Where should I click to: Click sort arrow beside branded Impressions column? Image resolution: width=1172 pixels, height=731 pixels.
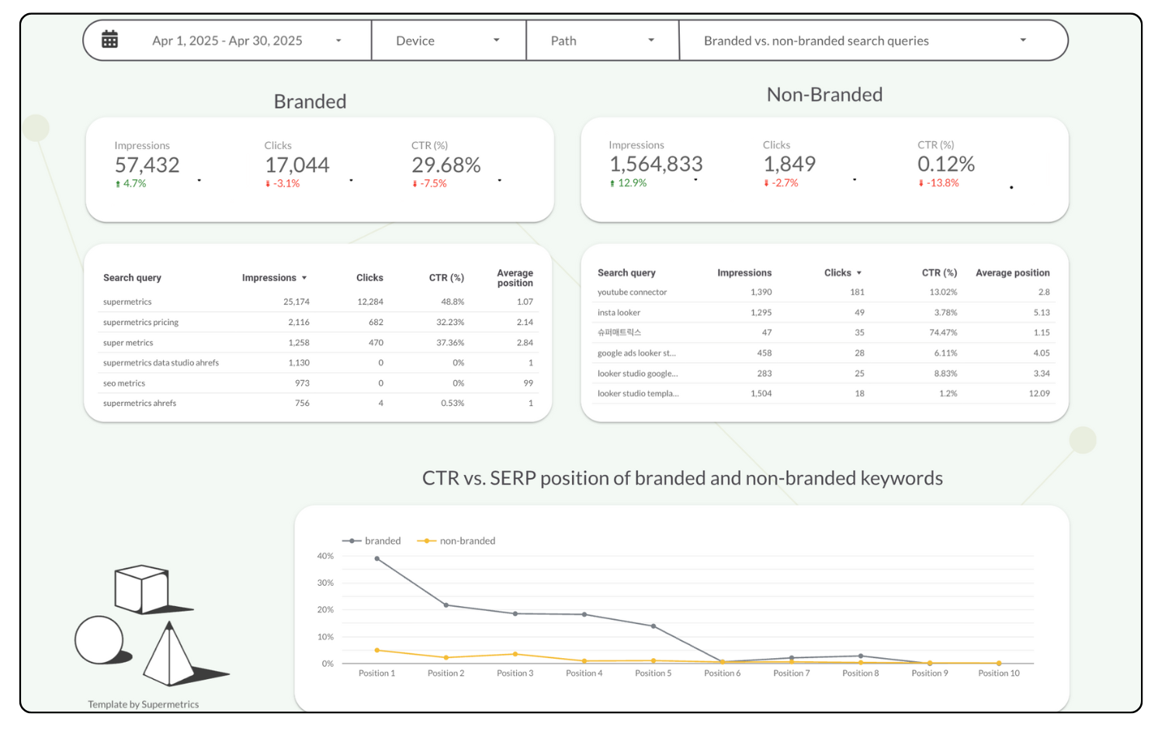pos(304,278)
